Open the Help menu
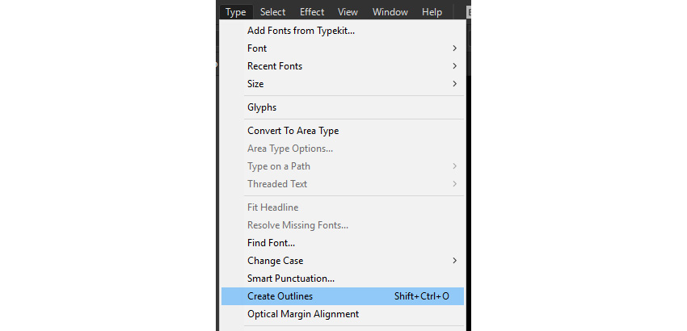687x331 pixels. [432, 12]
